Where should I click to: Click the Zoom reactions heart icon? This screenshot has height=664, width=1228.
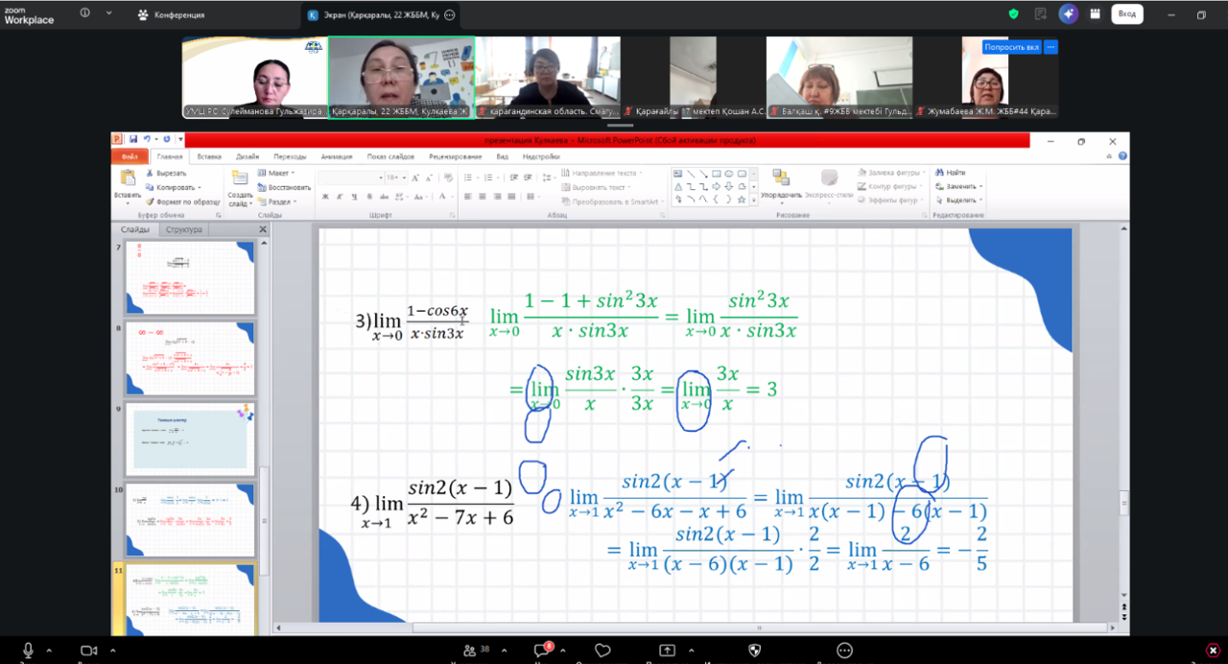coord(602,650)
